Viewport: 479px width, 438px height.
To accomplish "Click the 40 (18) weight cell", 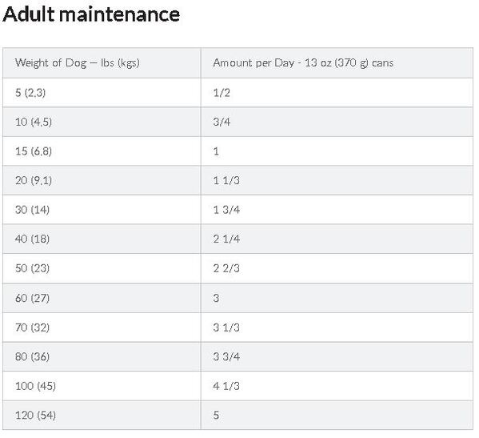I will 102,239.
